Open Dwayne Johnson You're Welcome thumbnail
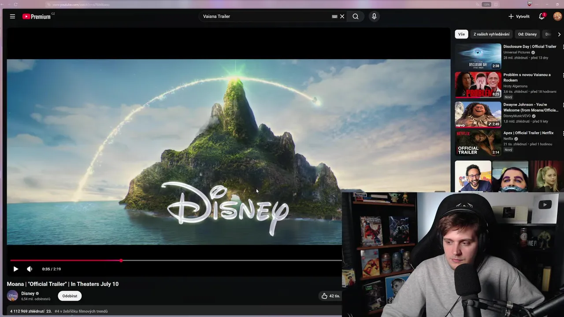 pyautogui.click(x=478, y=114)
